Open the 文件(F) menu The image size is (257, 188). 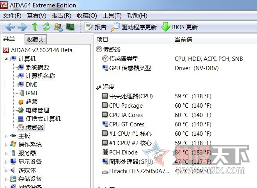12,16
